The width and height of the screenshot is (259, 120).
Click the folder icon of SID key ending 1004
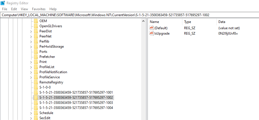click(x=36, y=108)
